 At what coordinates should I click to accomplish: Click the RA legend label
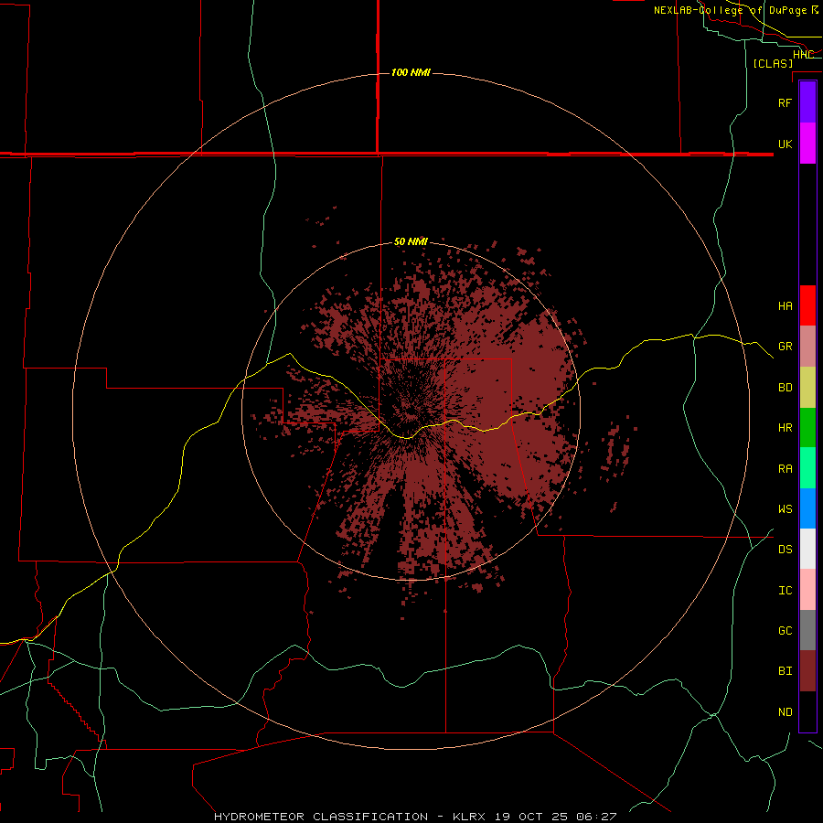pyautogui.click(x=785, y=468)
